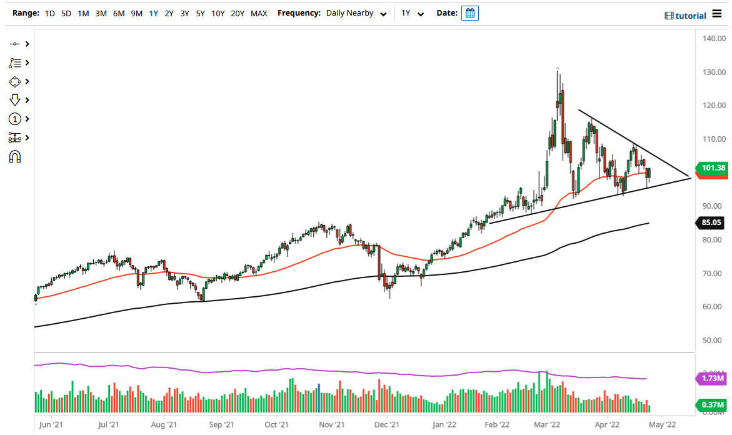The height and width of the screenshot is (435, 732).
Task: Select the 1M range tab
Action: pyautogui.click(x=83, y=12)
